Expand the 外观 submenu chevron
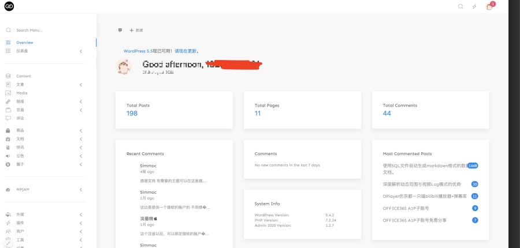This screenshot has width=520, height=248. point(80,214)
